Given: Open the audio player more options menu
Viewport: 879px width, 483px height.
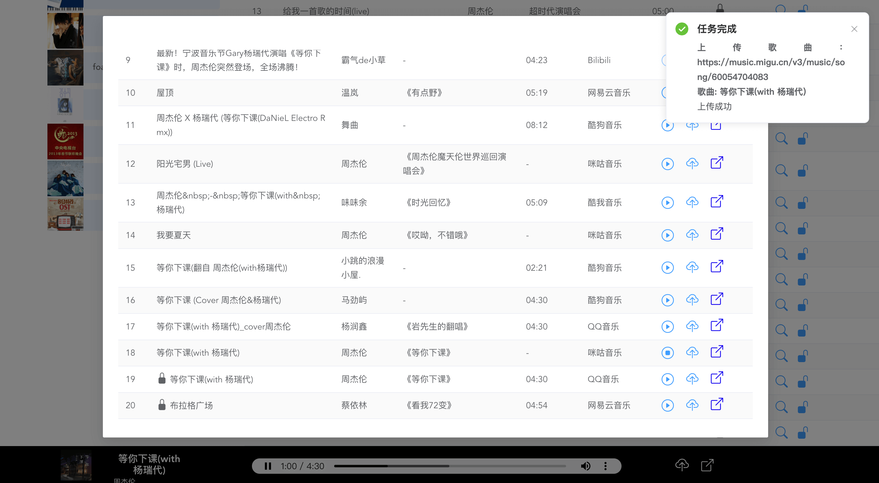Looking at the screenshot, I should (605, 466).
